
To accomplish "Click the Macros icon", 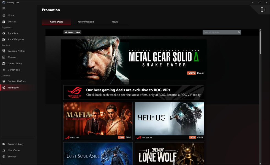I will click(x=4, y=57).
